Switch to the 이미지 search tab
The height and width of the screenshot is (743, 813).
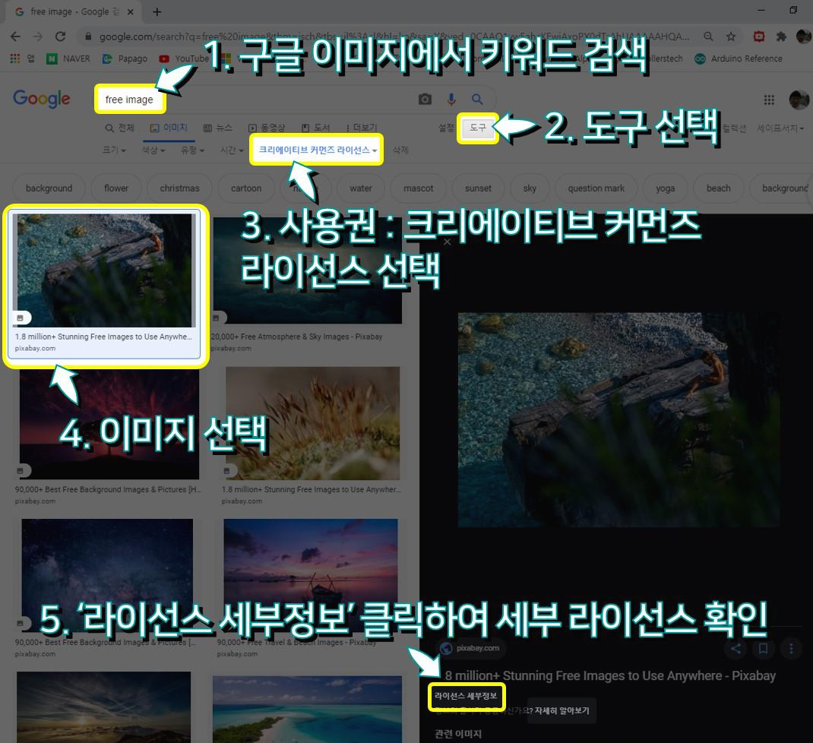point(169,128)
